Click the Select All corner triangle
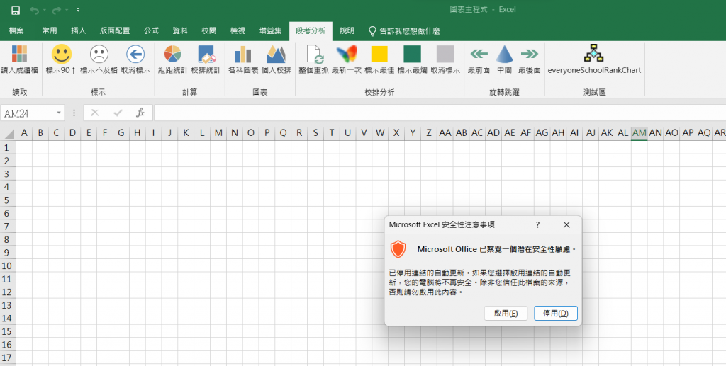This screenshot has height=366, width=726. click(9, 134)
